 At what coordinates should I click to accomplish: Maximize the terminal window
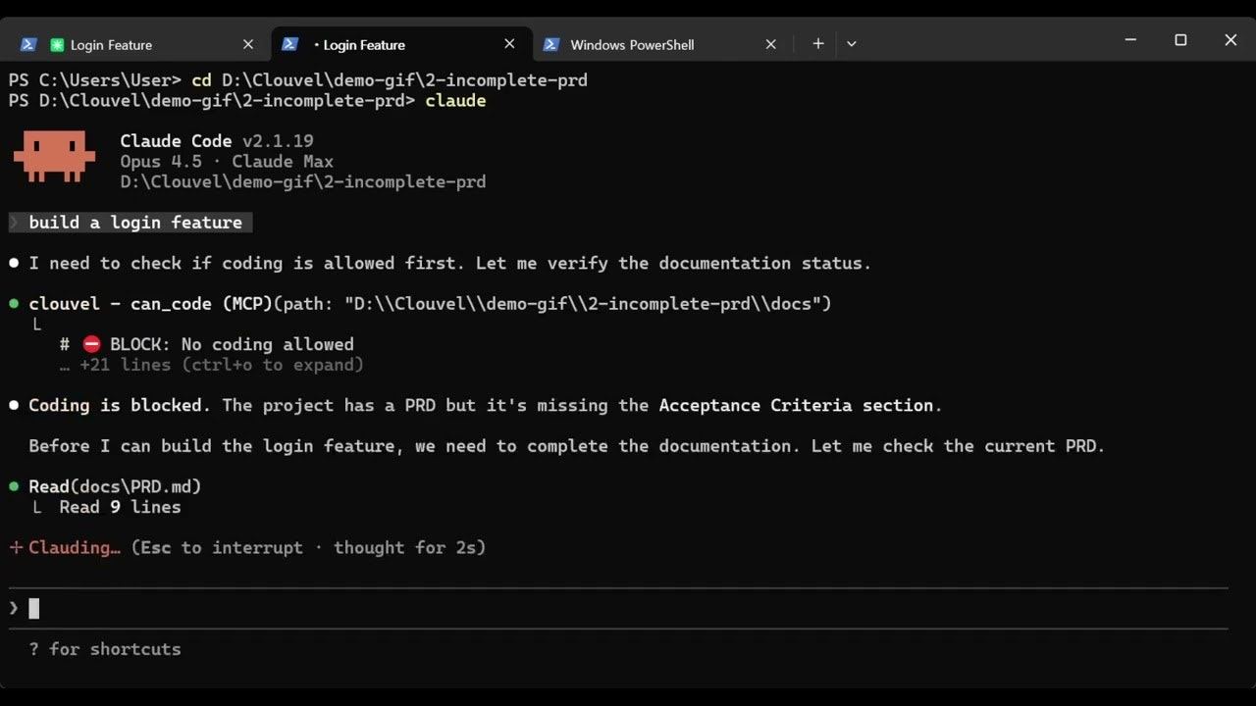[1180, 40]
